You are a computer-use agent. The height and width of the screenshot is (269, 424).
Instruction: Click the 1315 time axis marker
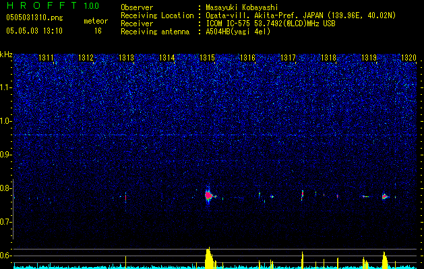207,57
